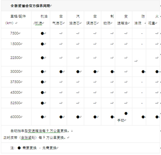
Task: Select the 45000 mileage cell
Action: [16, 92]
